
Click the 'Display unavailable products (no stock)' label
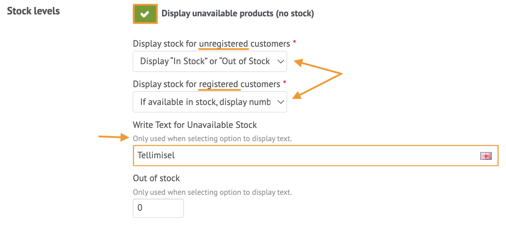tap(238, 14)
